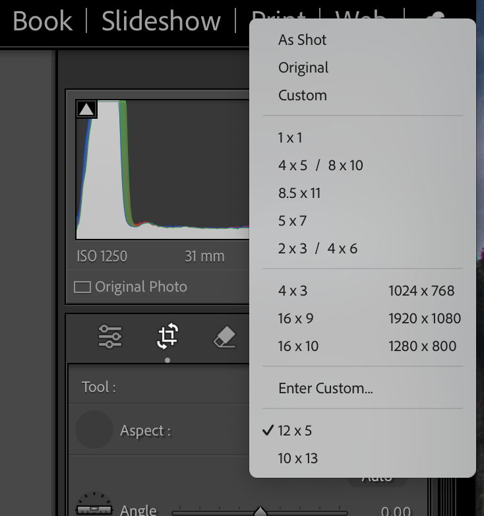
Task: Choose 1920 x 1080 crop preset
Action: (x=424, y=318)
